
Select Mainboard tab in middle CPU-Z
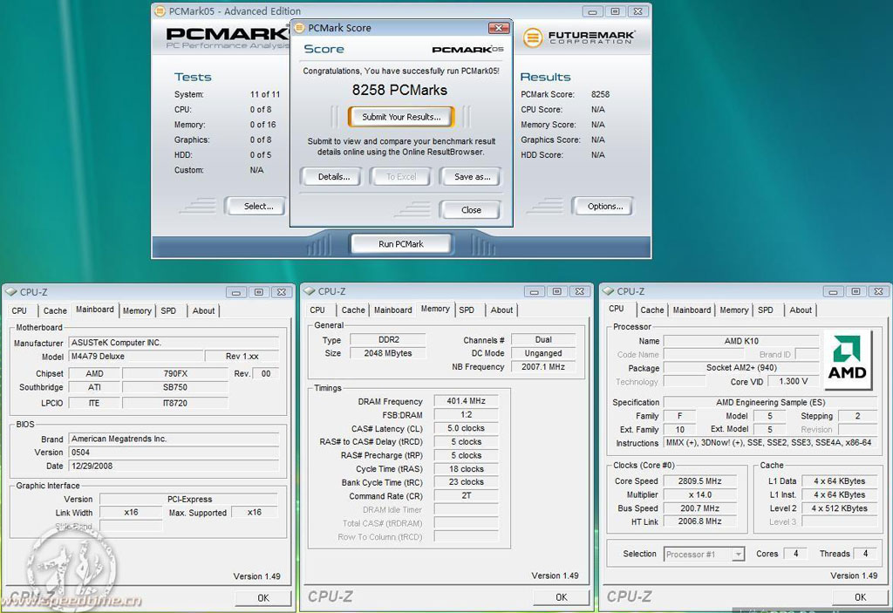pos(393,310)
